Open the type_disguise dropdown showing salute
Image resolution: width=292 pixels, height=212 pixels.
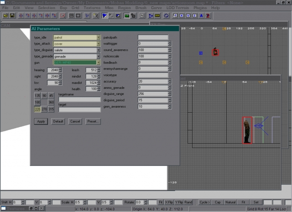99,50
